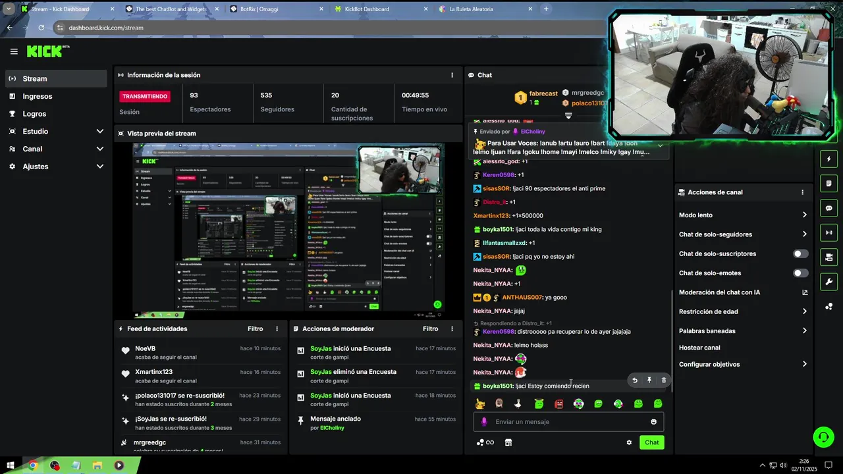Delete the boyka1501 chat message
This screenshot has width=843, height=474.
[x=663, y=380]
